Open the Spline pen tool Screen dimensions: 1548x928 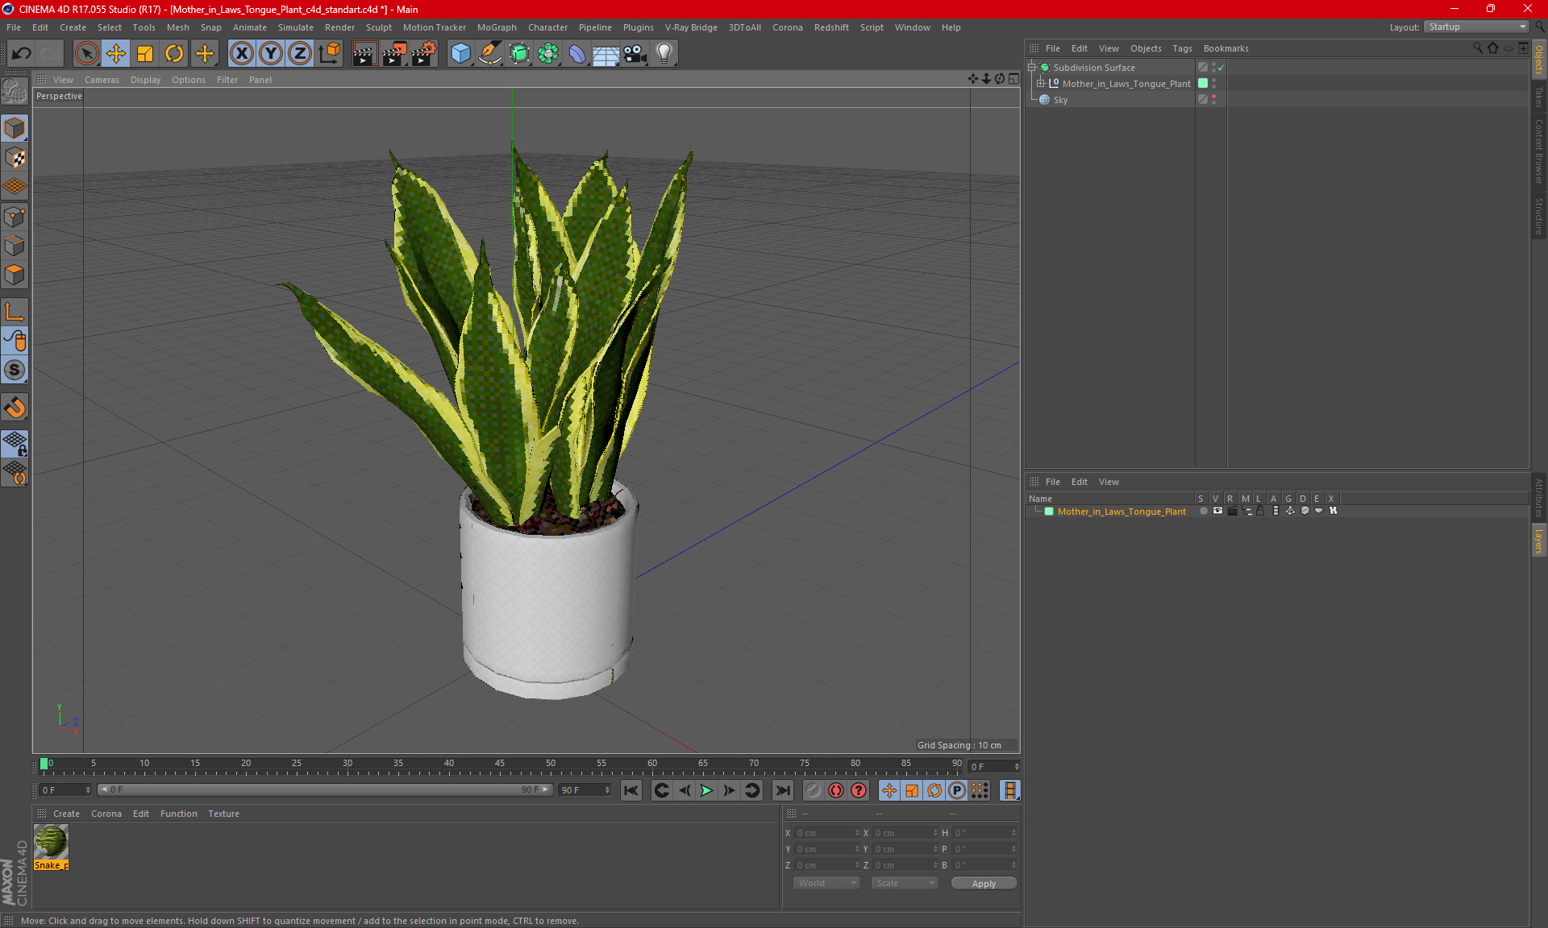(489, 54)
